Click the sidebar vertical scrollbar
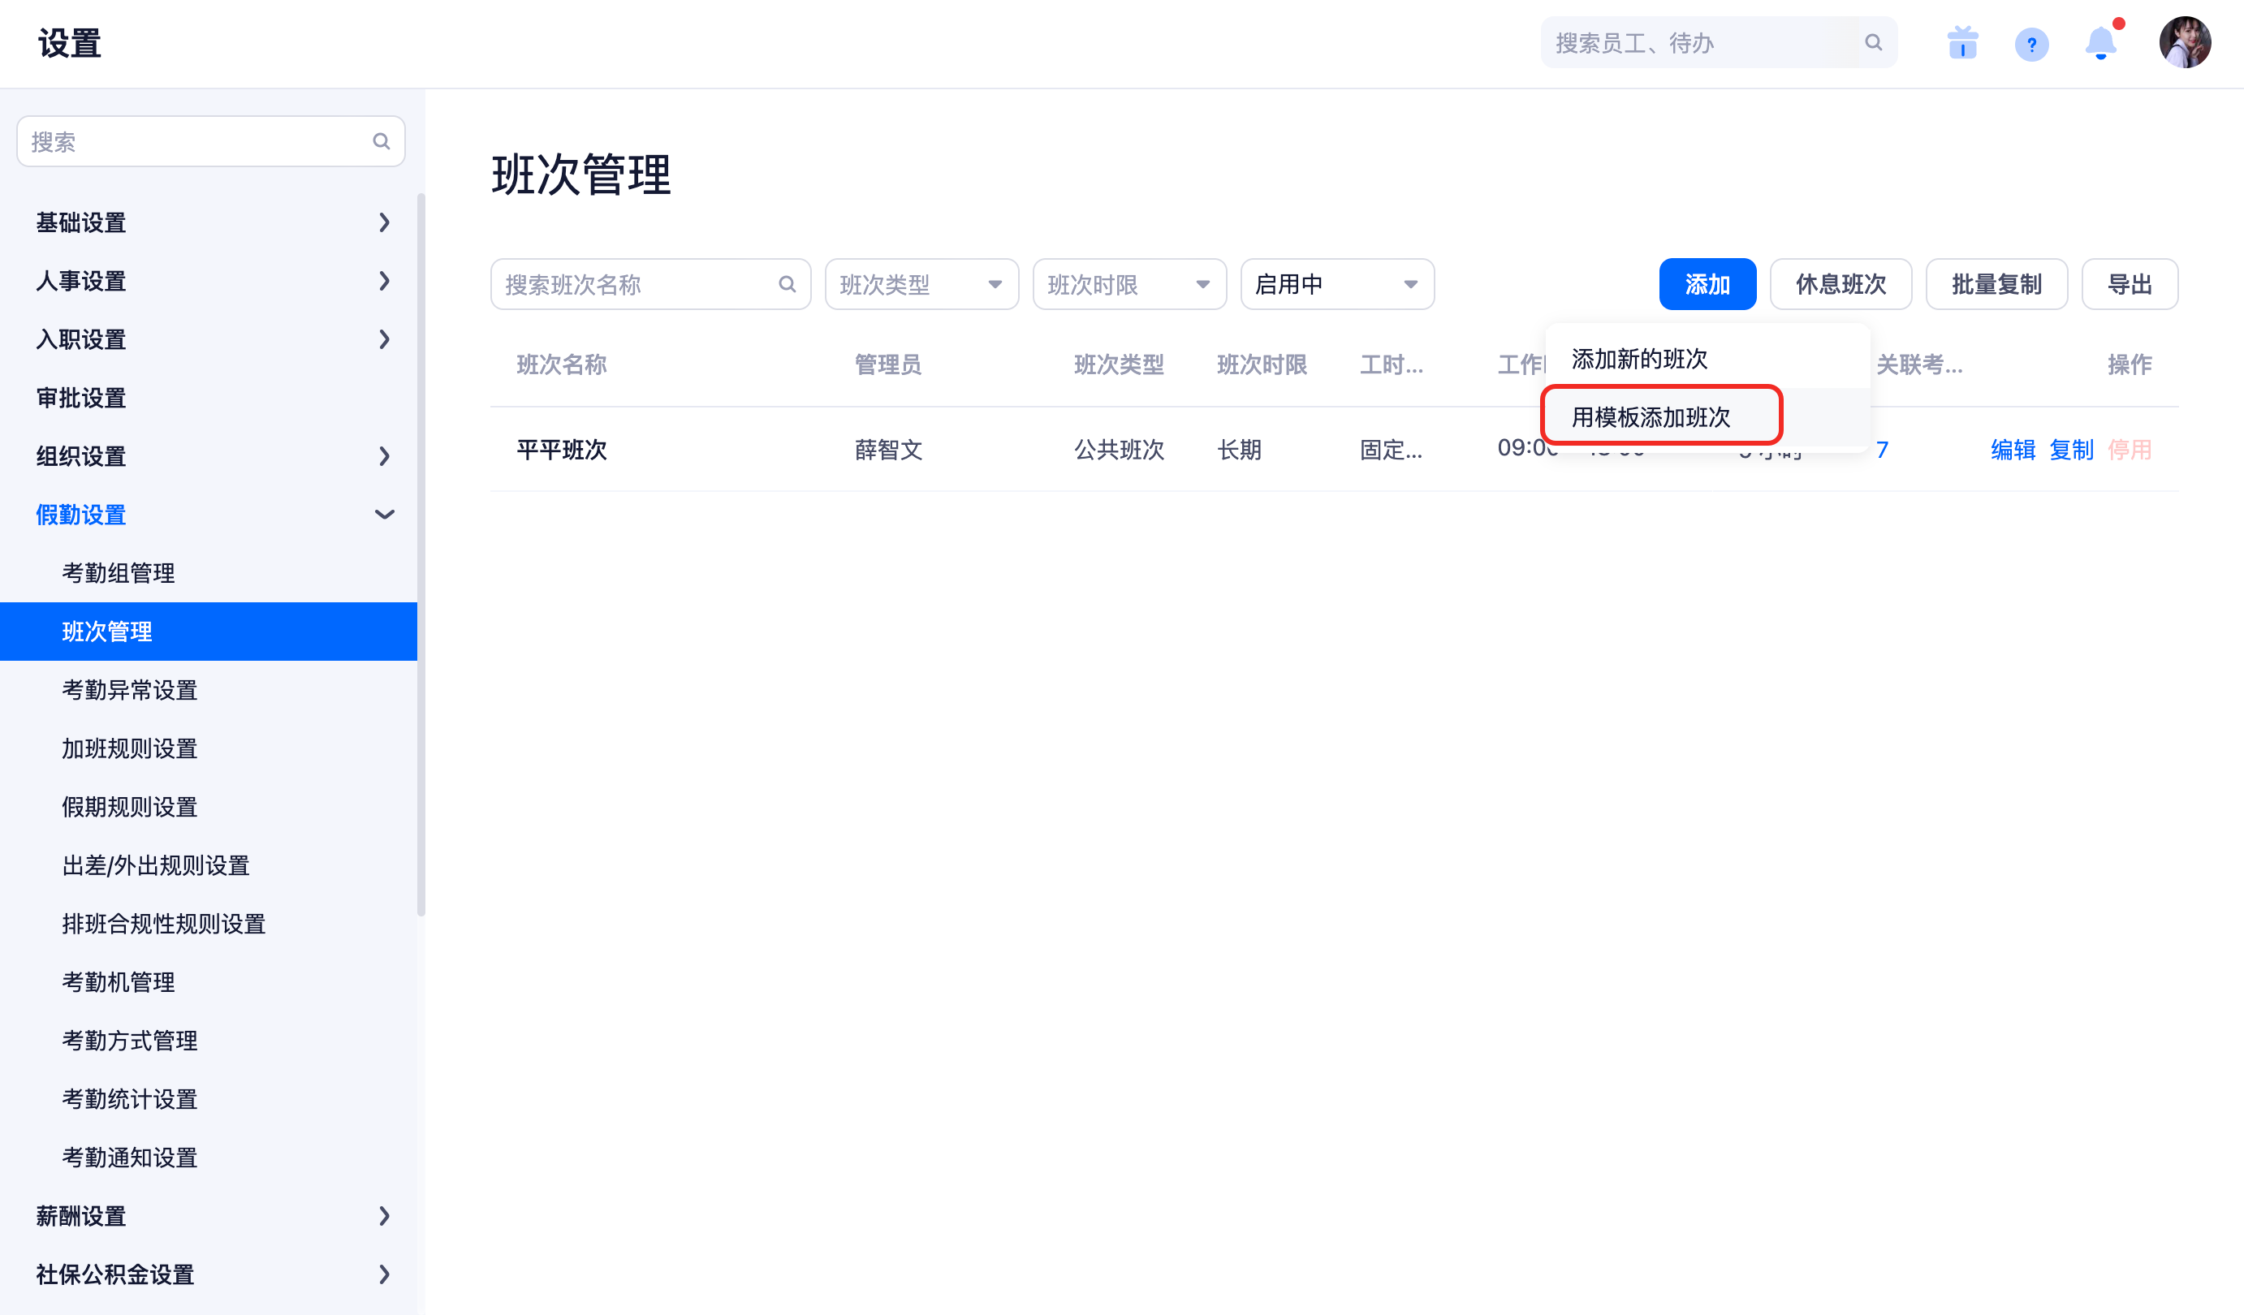Viewport: 2244px width, 1315px height. click(421, 552)
